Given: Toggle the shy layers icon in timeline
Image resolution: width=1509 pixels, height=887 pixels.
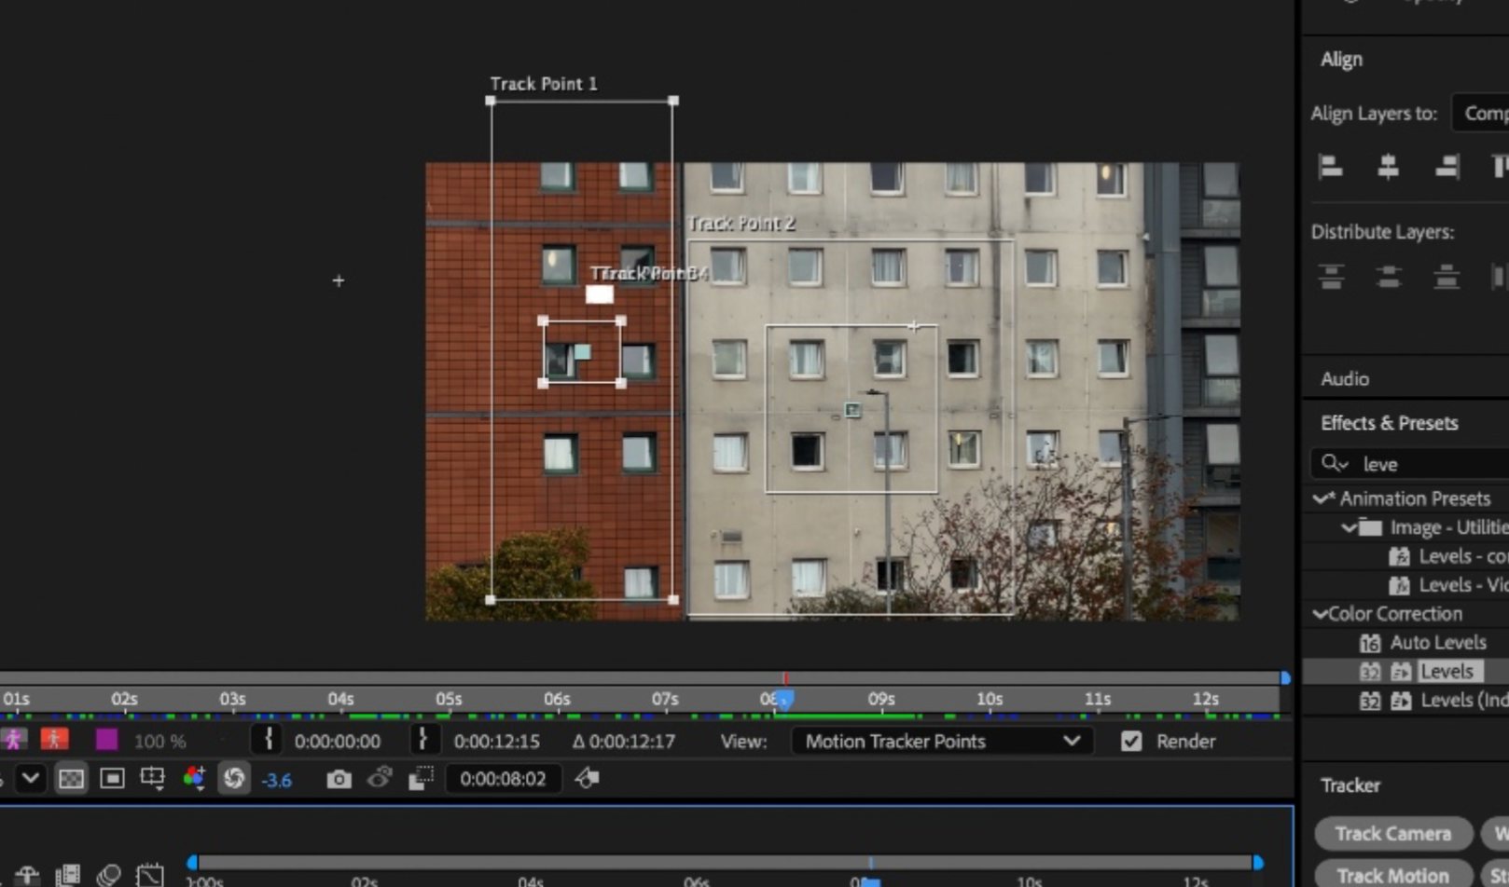Looking at the screenshot, I should click(27, 876).
